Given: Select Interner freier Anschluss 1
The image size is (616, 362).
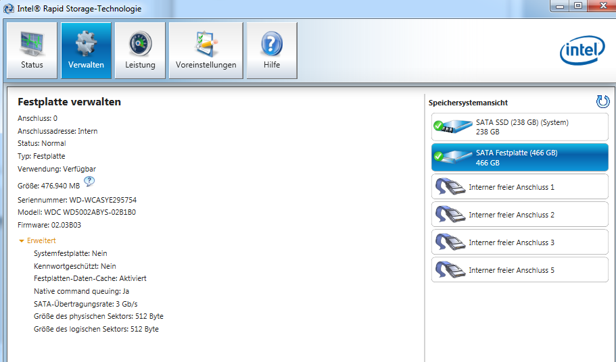Looking at the screenshot, I should tap(520, 186).
